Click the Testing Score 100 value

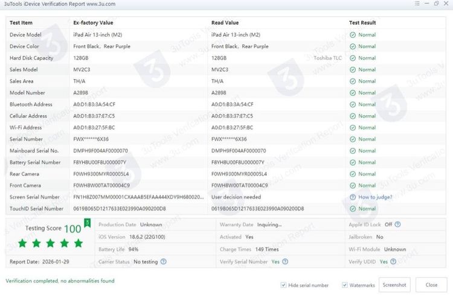click(72, 229)
